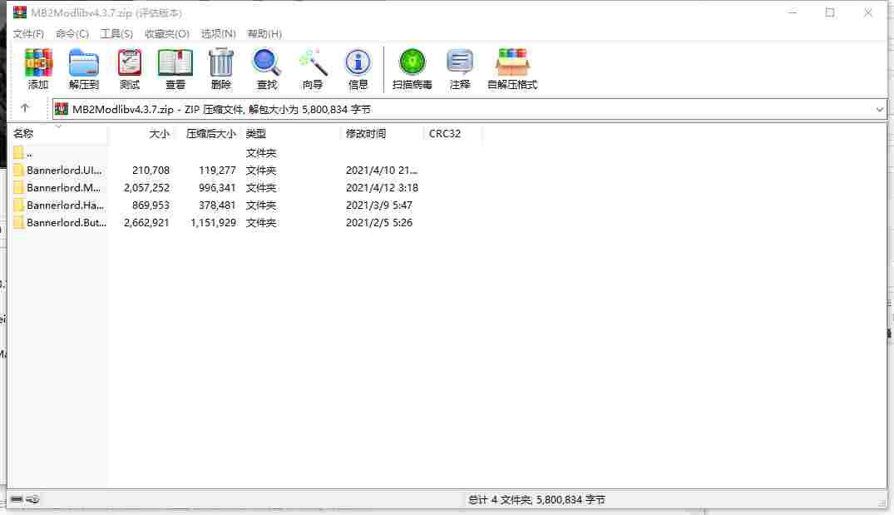894x515 pixels.
Task: Click status bar total 5,800,834 字节
Action: click(570, 499)
